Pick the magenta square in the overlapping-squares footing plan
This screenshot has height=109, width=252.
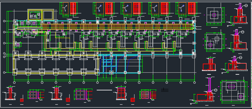tap(210, 45)
